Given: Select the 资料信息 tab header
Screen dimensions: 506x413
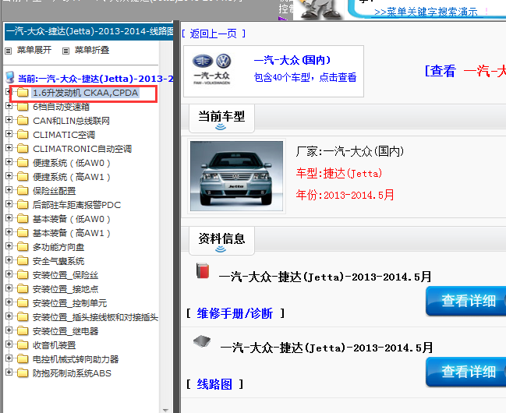Looking at the screenshot, I should point(221,240).
